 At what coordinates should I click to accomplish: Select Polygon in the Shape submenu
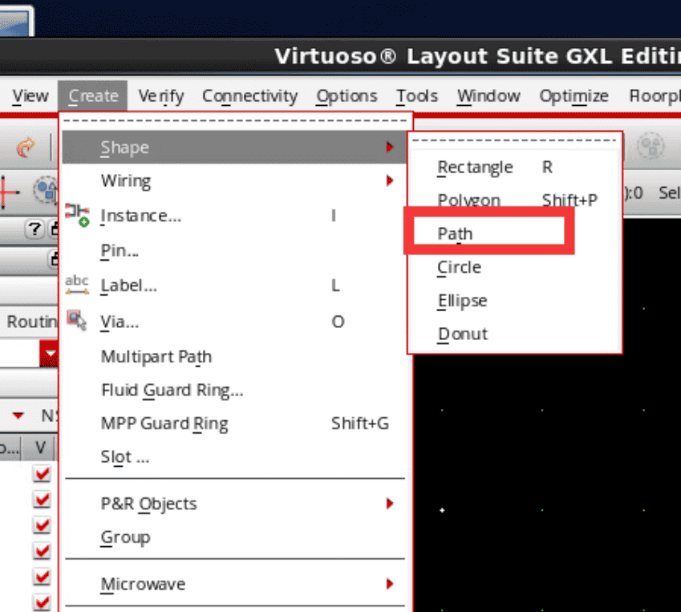coord(515,200)
